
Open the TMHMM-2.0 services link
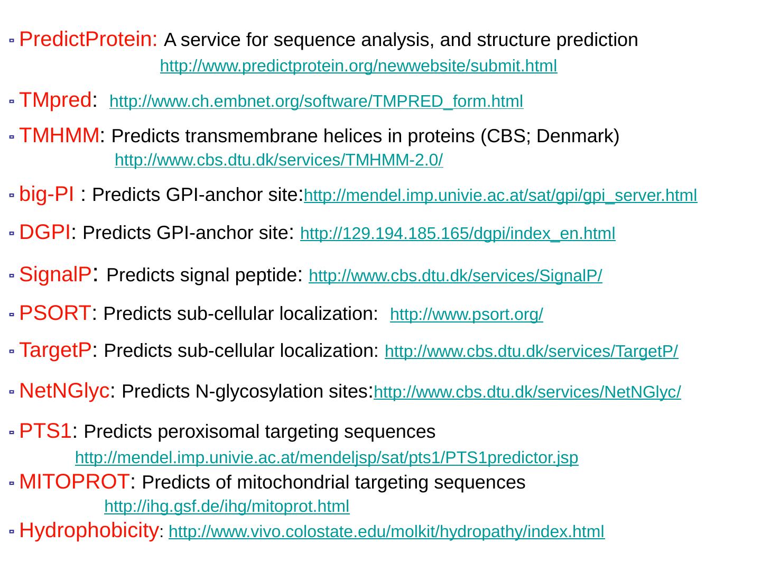[279, 160]
